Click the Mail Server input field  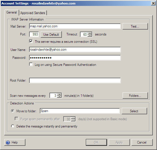(x=75, y=26)
